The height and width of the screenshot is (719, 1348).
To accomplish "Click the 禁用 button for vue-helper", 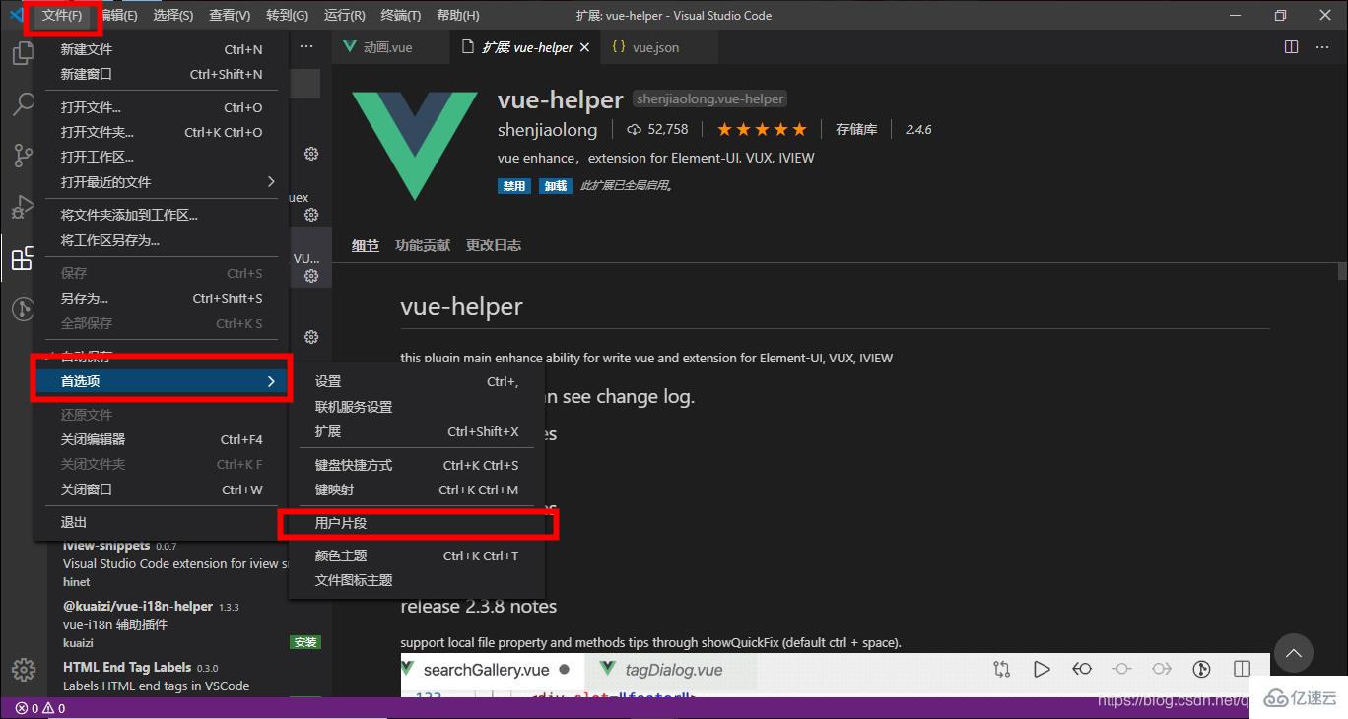I will pyautogui.click(x=514, y=185).
